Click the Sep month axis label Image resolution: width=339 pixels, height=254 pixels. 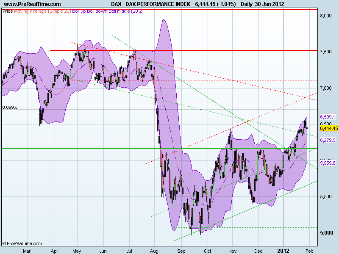[x=181, y=251]
